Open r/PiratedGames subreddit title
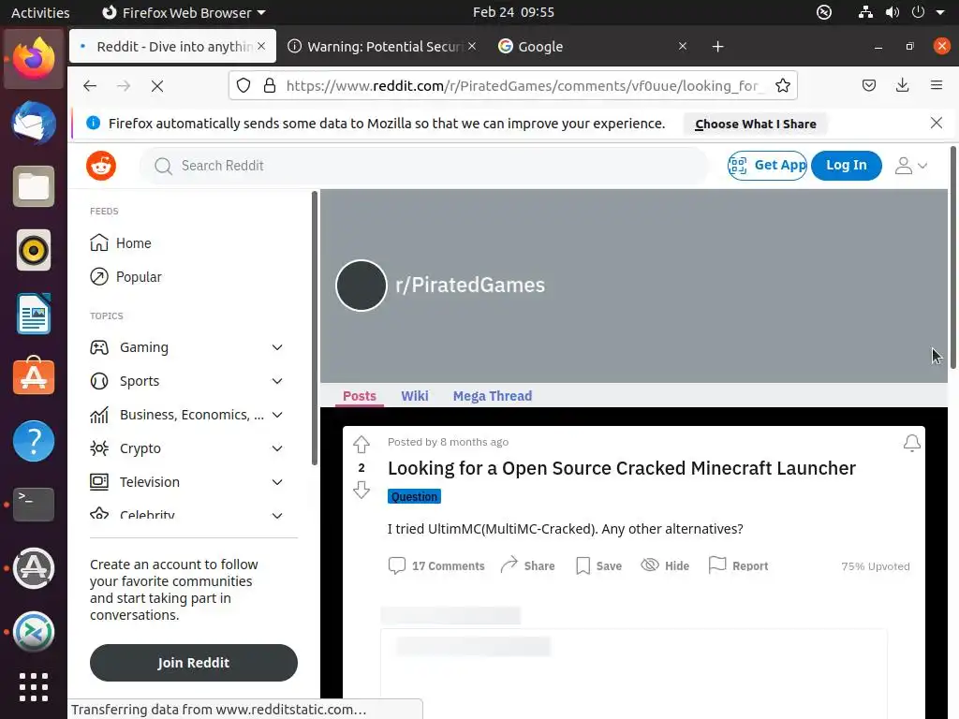 (x=470, y=285)
